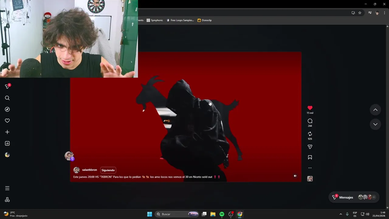Share the reel via paper plane icon
The height and width of the screenshot is (219, 389).
click(310, 147)
